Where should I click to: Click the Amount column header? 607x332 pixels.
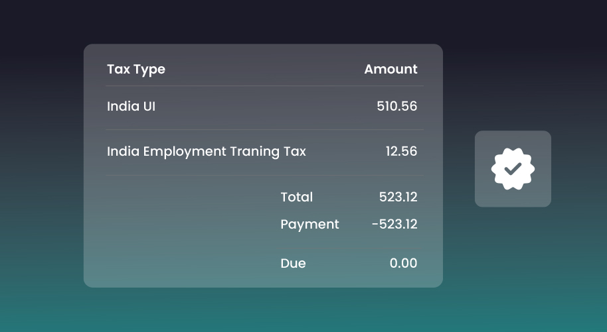[x=390, y=69]
